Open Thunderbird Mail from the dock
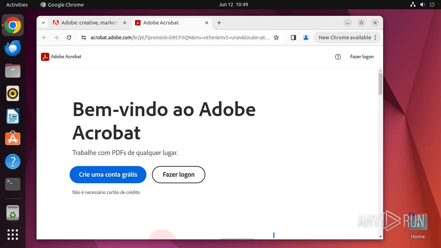This screenshot has width=441, height=248. coord(13,48)
